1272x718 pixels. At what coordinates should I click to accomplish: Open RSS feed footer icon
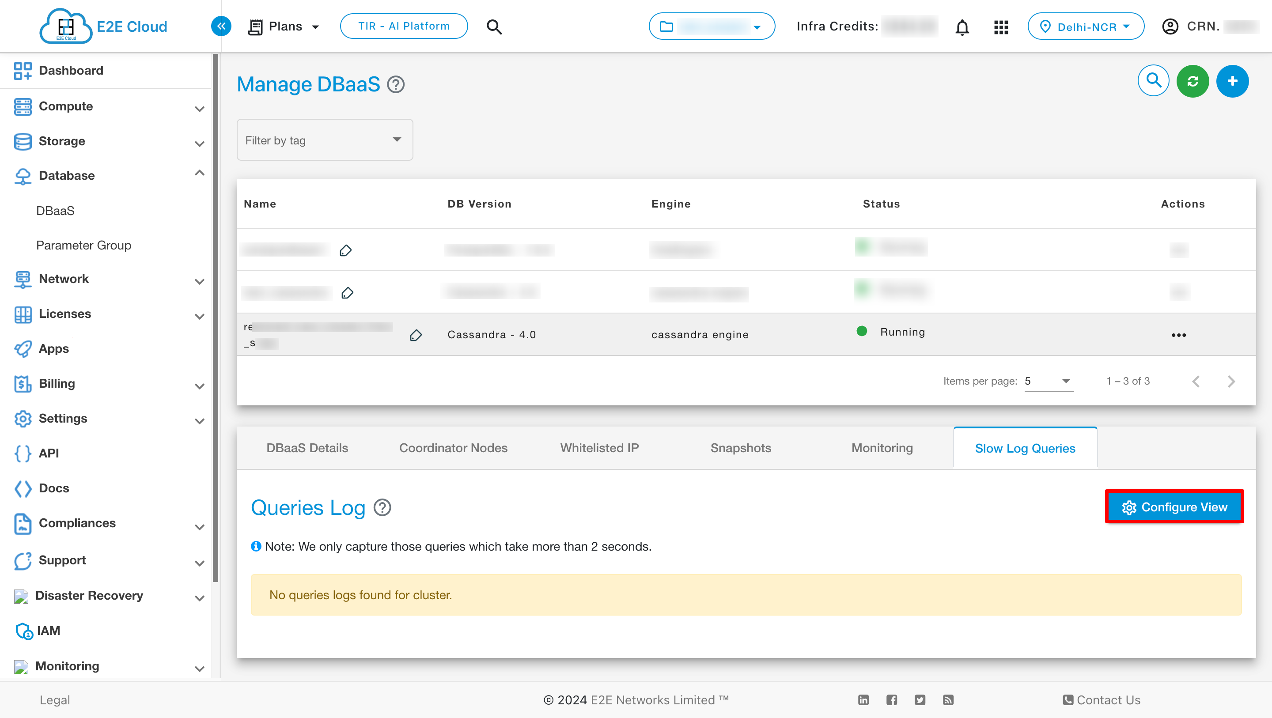click(x=947, y=700)
